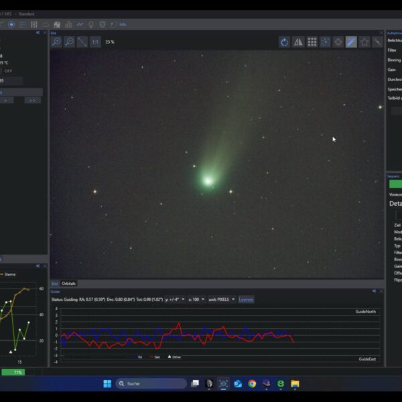Click the 71% green progress bar
The width and height of the screenshot is (402, 402).
pos(13,372)
